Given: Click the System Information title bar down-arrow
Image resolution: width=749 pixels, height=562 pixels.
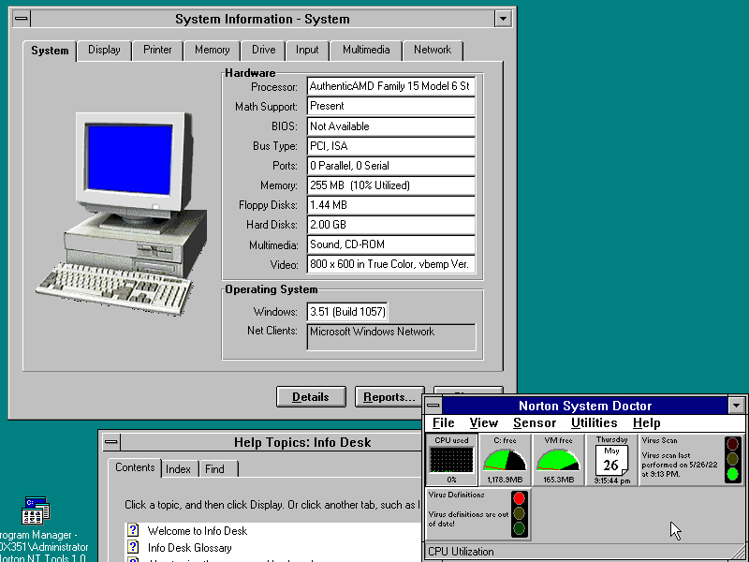Looking at the screenshot, I should click(503, 19).
